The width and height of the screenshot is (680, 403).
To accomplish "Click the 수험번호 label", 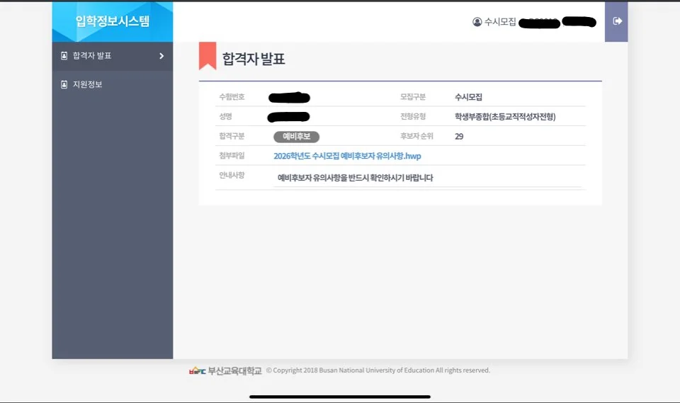I will [x=232, y=97].
